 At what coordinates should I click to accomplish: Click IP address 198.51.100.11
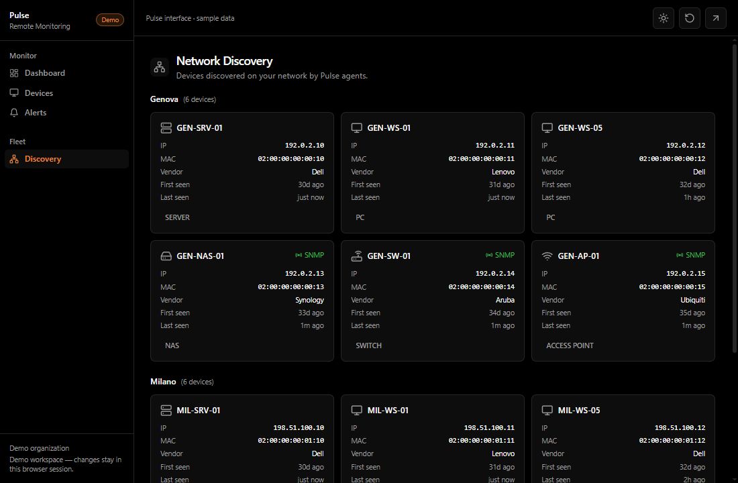(x=489, y=428)
